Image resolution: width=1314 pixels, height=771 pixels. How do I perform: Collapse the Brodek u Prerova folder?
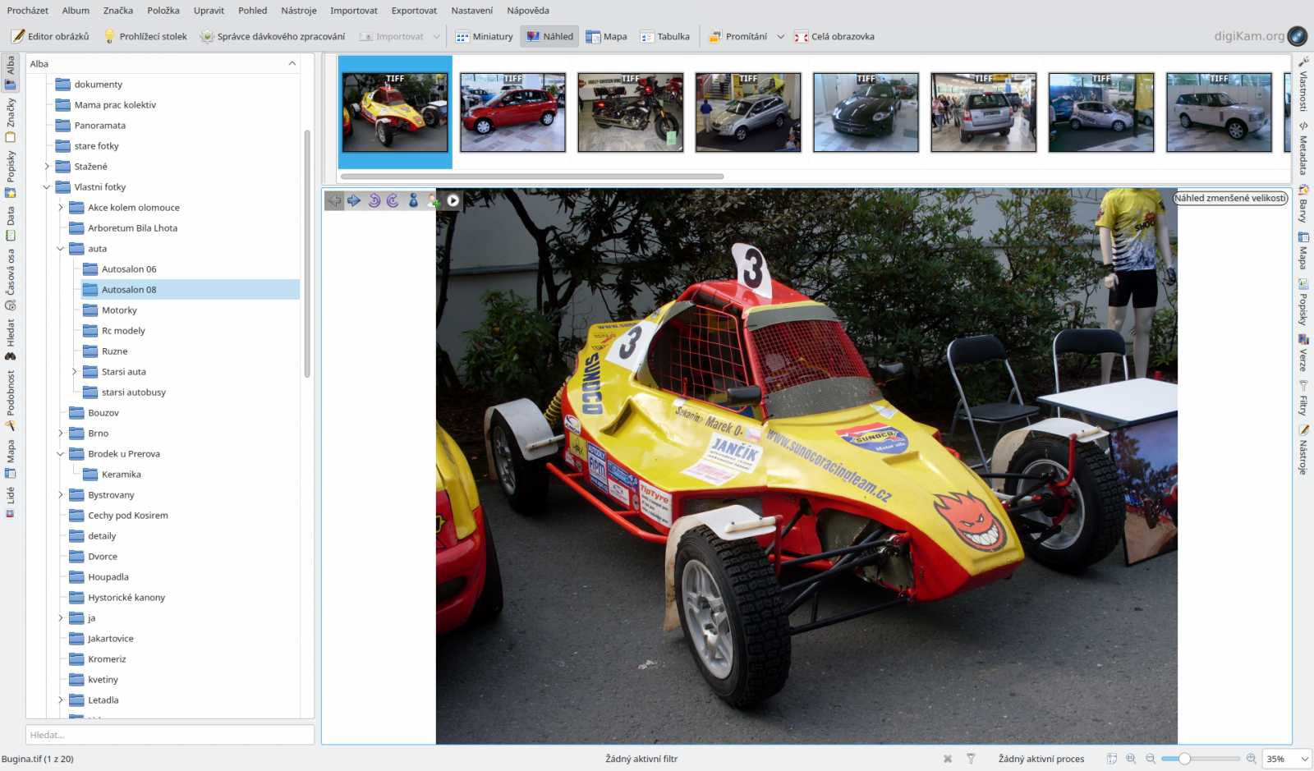click(61, 454)
